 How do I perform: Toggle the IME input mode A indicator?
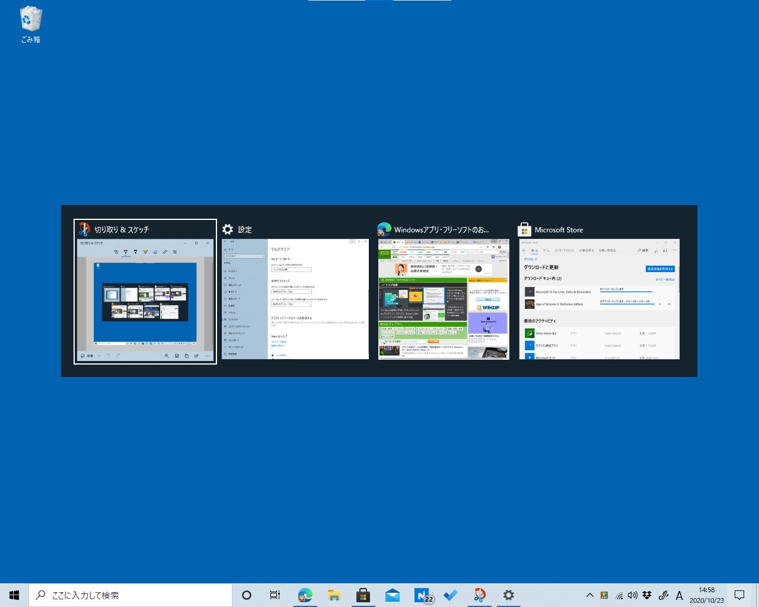(x=680, y=595)
